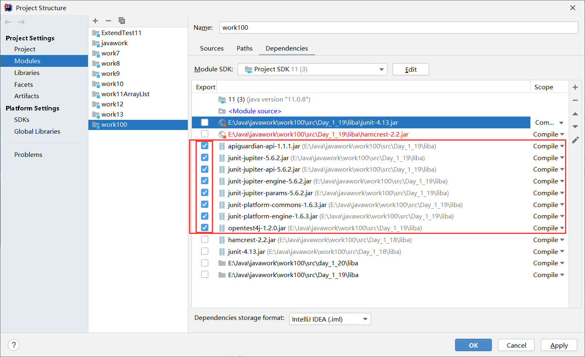The width and height of the screenshot is (585, 357).
Task: Edit dependency with the pencil icon
Action: point(575,140)
